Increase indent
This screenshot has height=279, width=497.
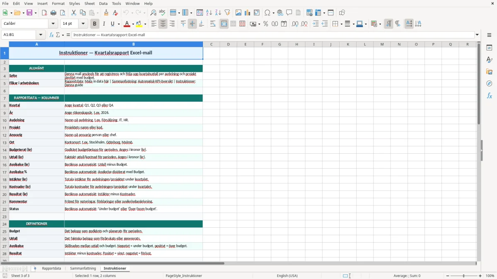coord(316,24)
